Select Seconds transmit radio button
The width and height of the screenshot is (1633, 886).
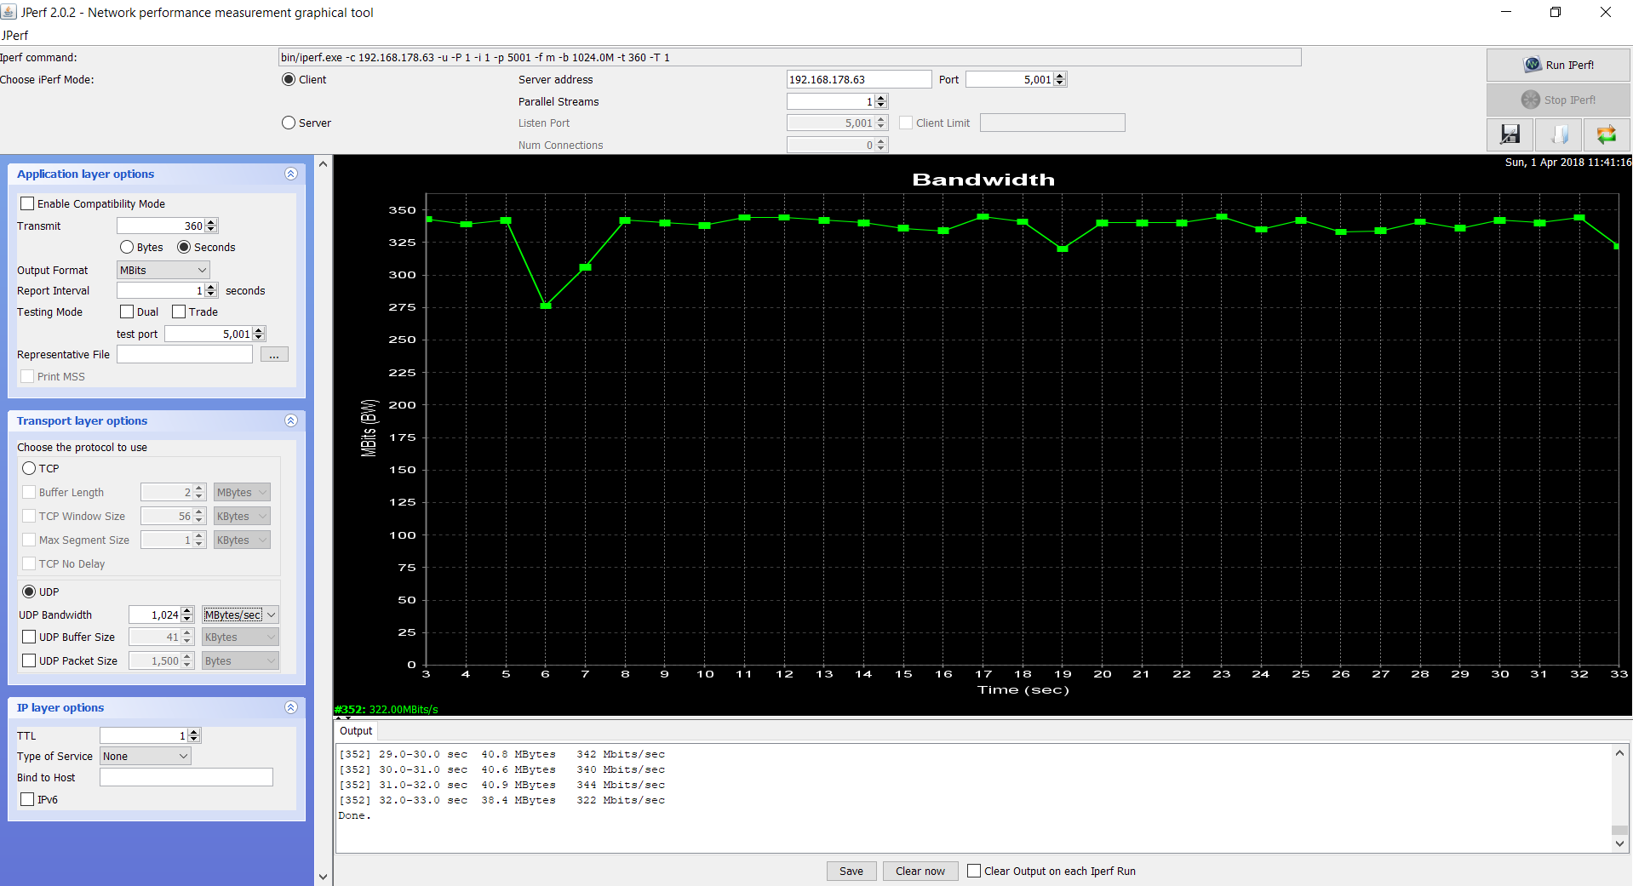pyautogui.click(x=184, y=247)
